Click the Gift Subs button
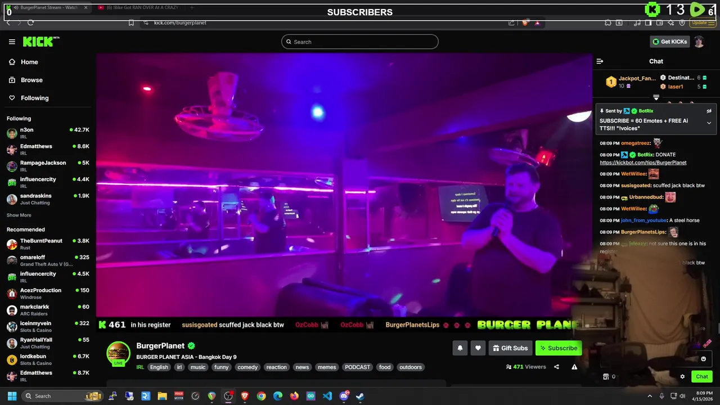 tap(510, 348)
